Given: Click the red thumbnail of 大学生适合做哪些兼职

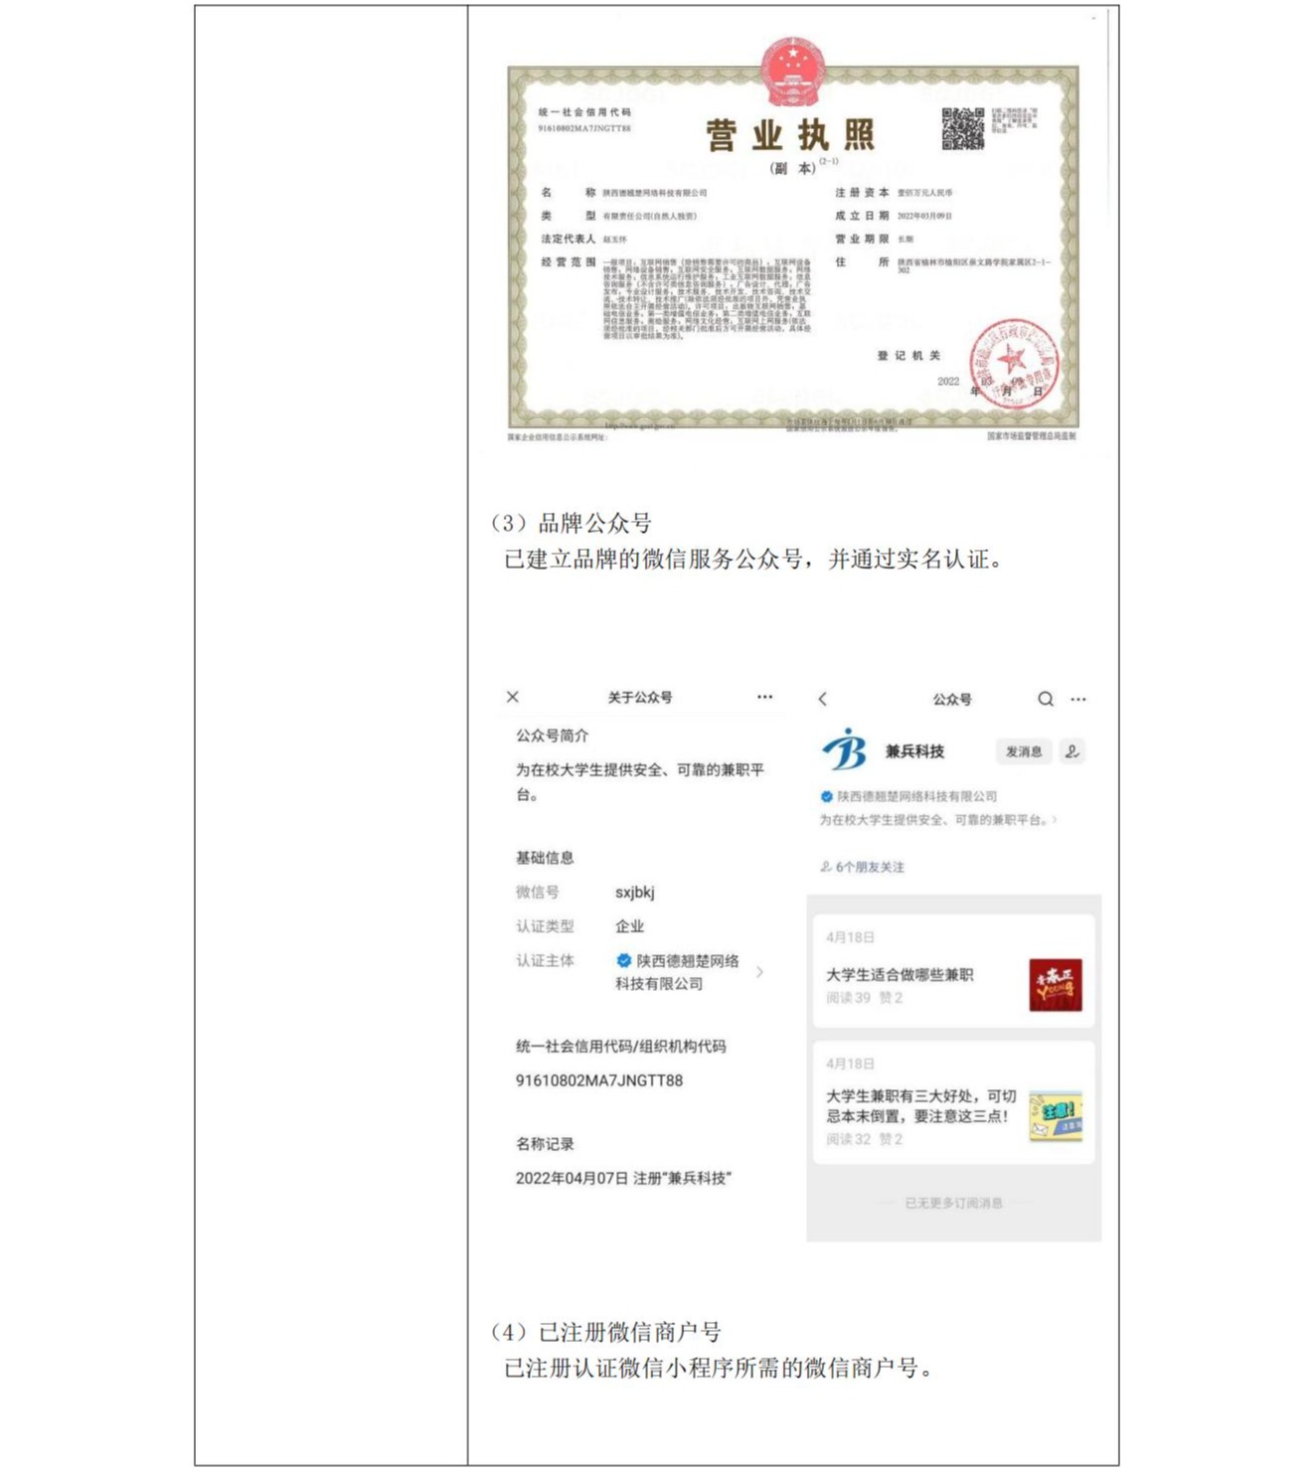Looking at the screenshot, I should click(x=1056, y=984).
